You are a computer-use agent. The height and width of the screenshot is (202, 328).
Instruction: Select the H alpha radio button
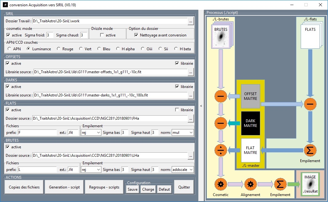click(118, 49)
